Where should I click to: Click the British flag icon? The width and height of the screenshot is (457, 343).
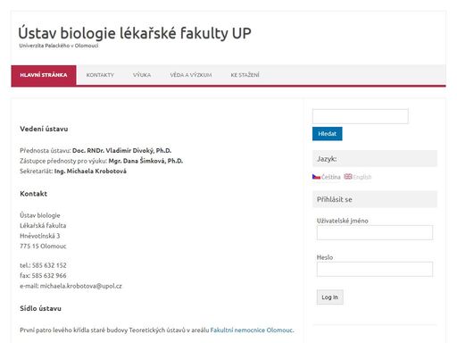click(x=348, y=177)
